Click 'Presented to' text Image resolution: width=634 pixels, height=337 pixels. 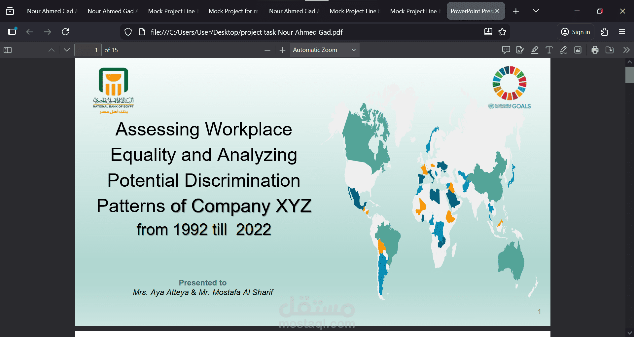pos(202,283)
